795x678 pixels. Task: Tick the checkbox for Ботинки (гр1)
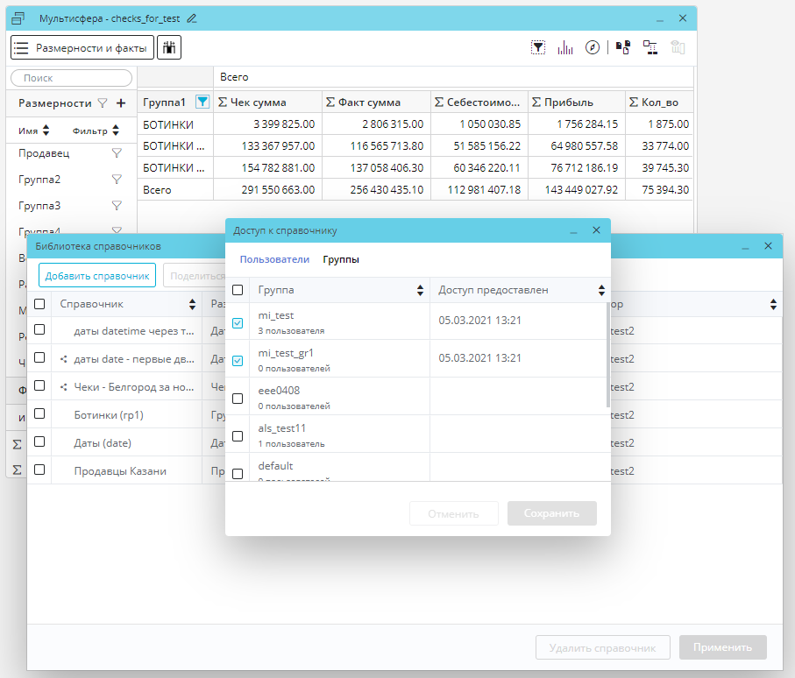coord(39,441)
